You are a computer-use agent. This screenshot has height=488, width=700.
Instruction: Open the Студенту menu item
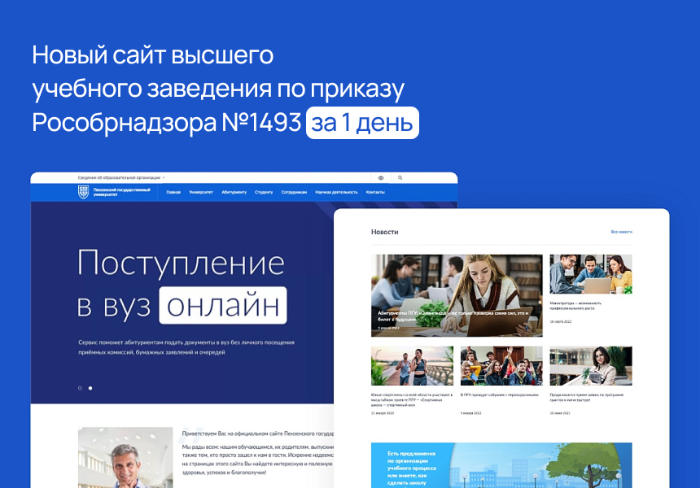(264, 193)
